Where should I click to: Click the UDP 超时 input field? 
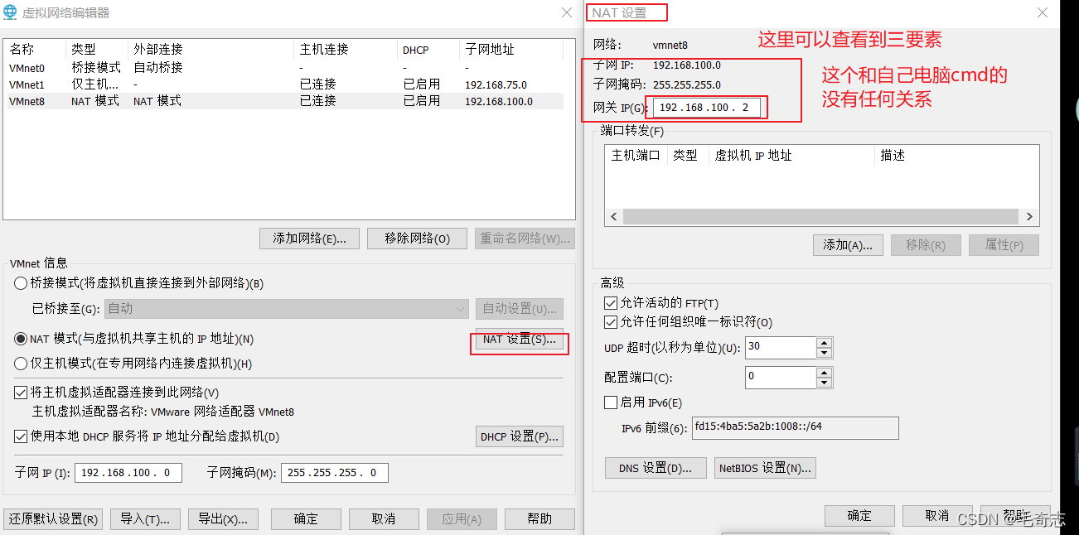pyautogui.click(x=781, y=347)
